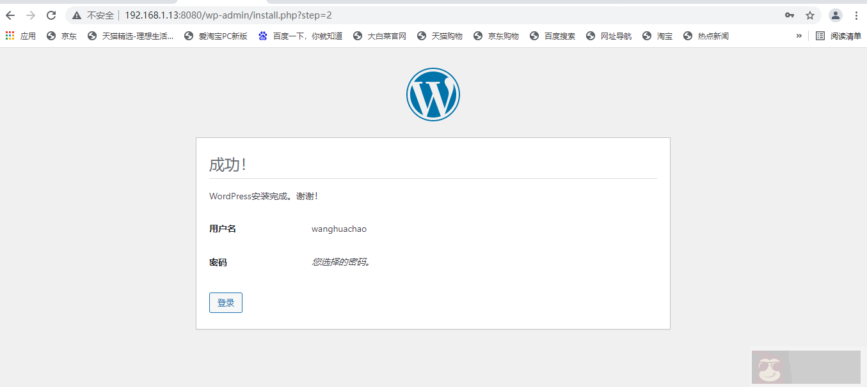867x387 pixels.
Task: Click the forward navigation arrow
Action: tap(30, 14)
